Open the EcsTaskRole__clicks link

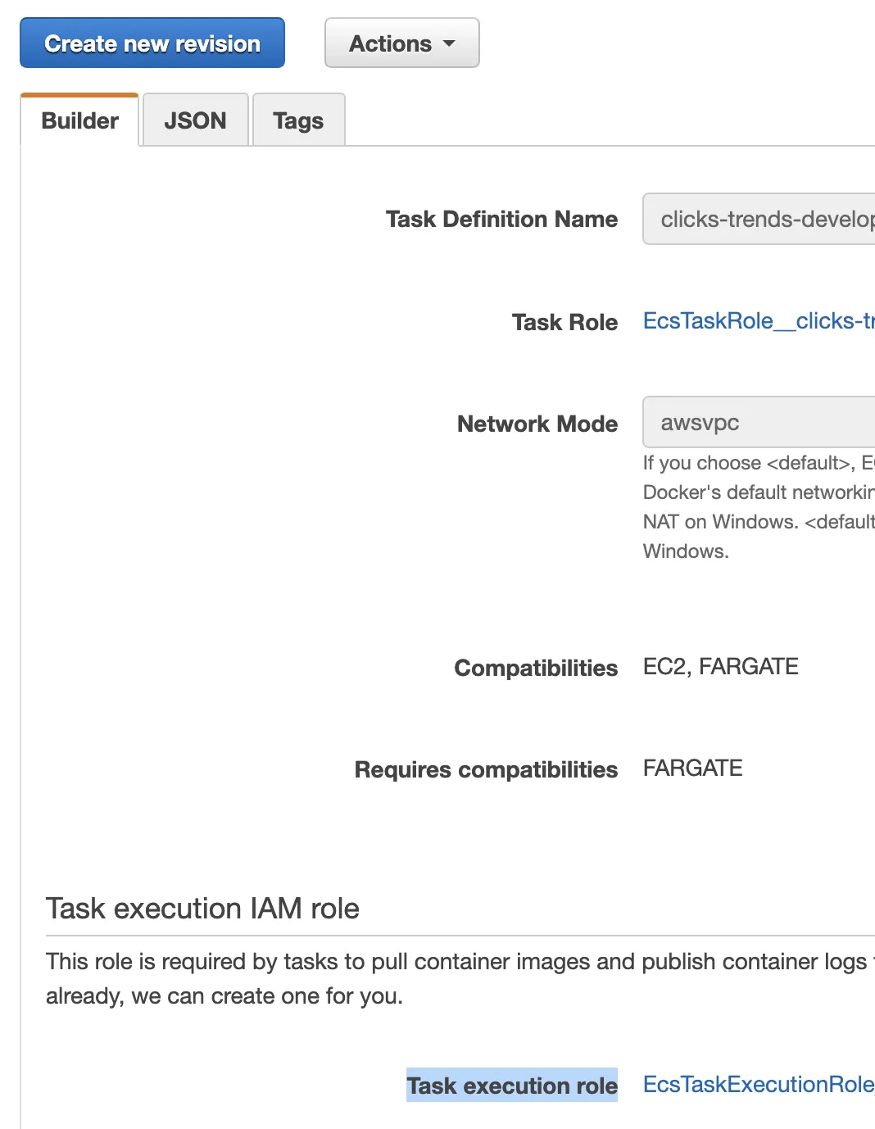coord(758,321)
